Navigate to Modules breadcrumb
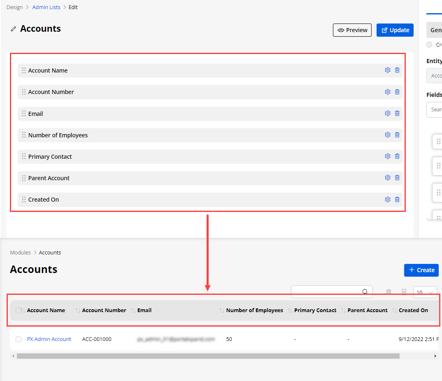The width and height of the screenshot is (442, 381). pyautogui.click(x=20, y=253)
